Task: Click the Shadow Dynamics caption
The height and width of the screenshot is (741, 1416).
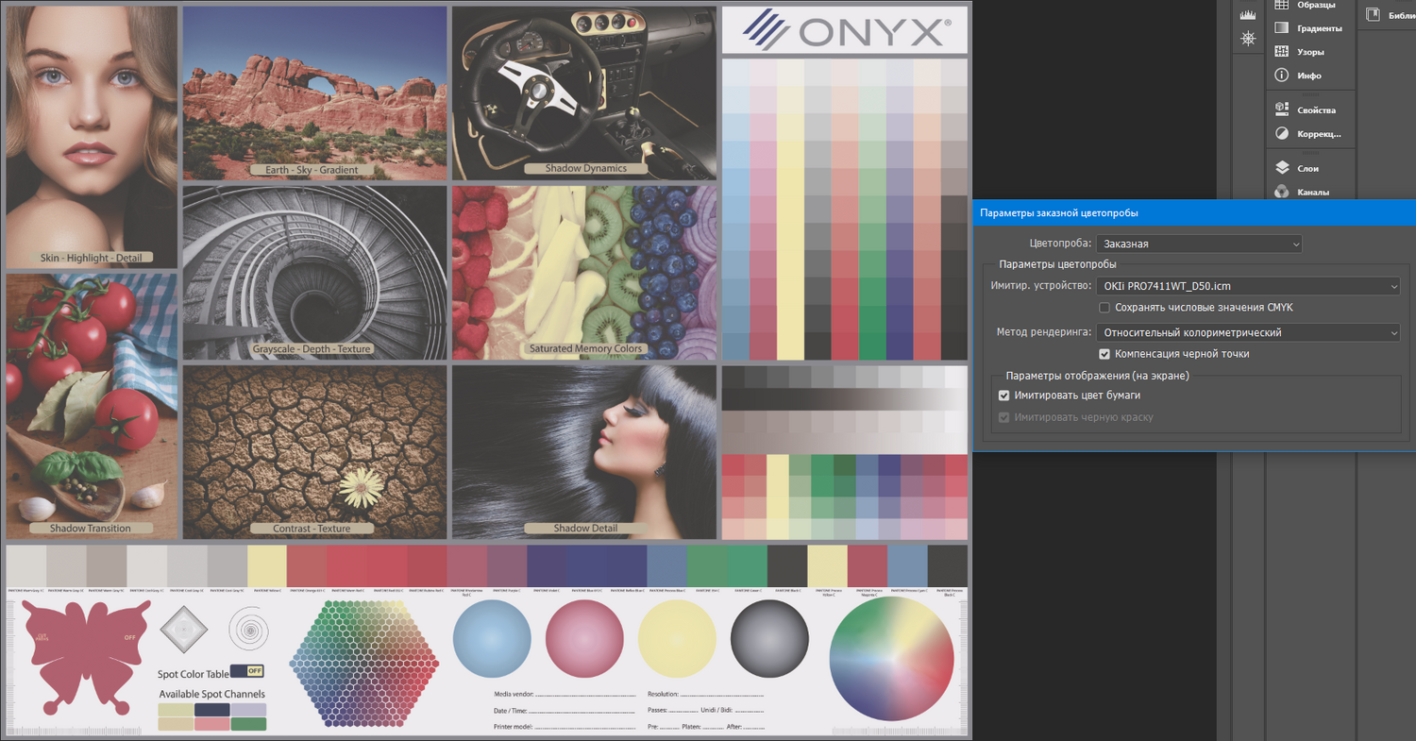Action: [x=585, y=169]
